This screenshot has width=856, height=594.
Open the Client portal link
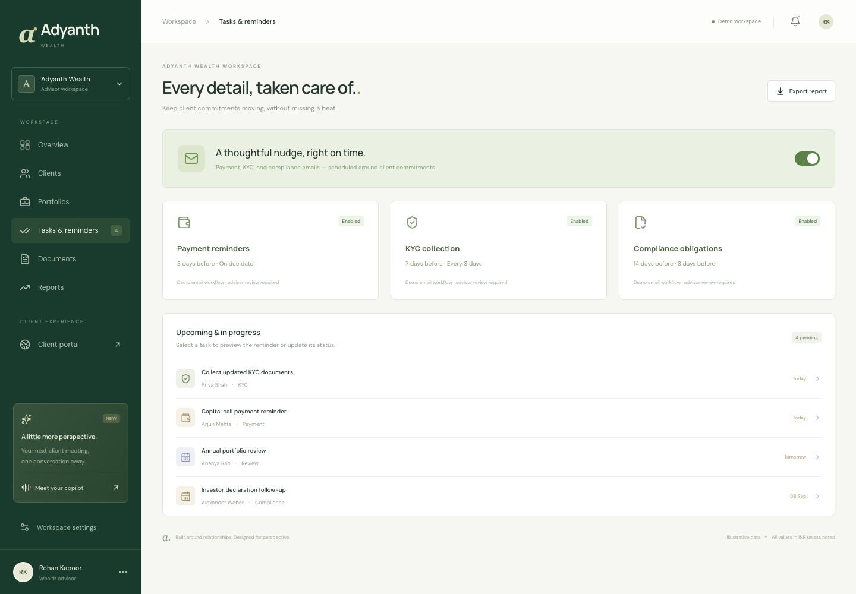pos(71,345)
